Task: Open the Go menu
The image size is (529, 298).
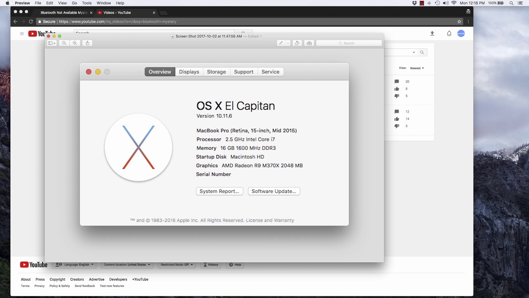Action: click(74, 3)
